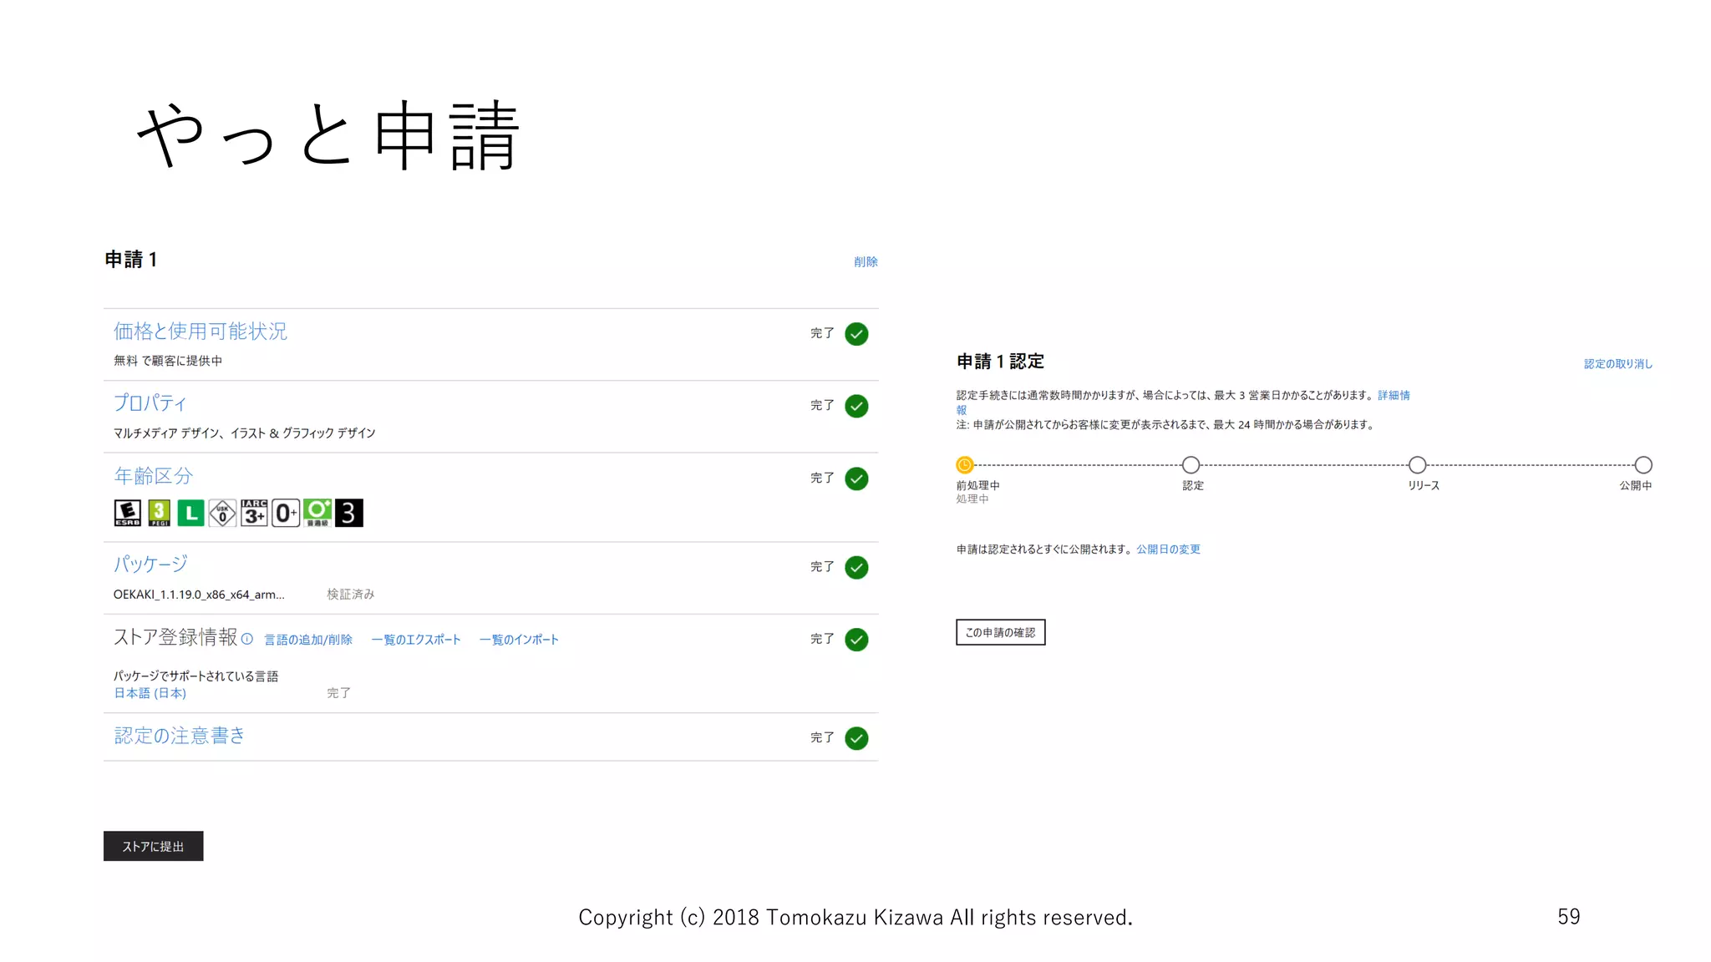Click green checkmark for パッケージ row
The width and height of the screenshot is (1711, 962).
point(856,568)
